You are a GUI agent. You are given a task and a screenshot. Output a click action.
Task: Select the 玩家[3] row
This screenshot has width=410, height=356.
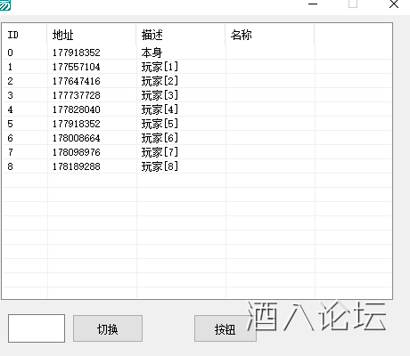(x=197, y=95)
